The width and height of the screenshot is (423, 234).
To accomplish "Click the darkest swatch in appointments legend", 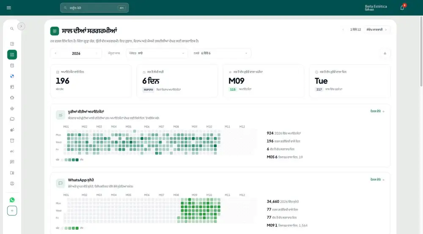I will [77, 160].
